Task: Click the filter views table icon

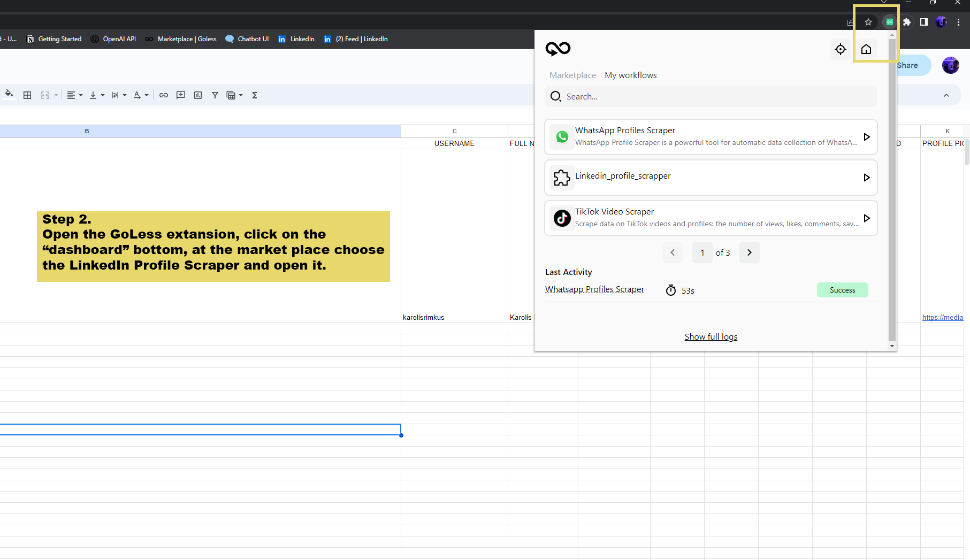Action: click(x=231, y=95)
